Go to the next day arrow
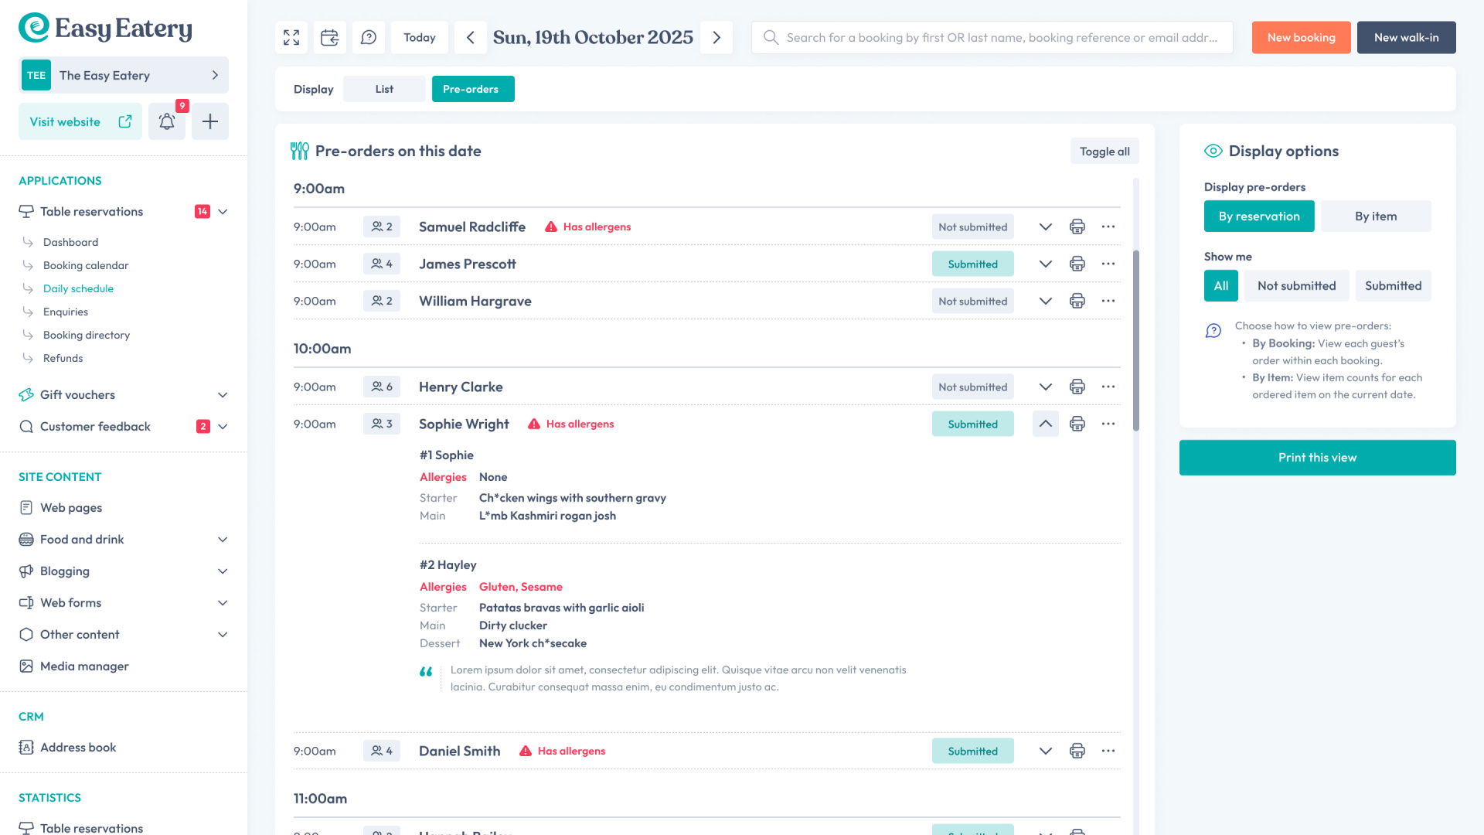 [x=716, y=37]
